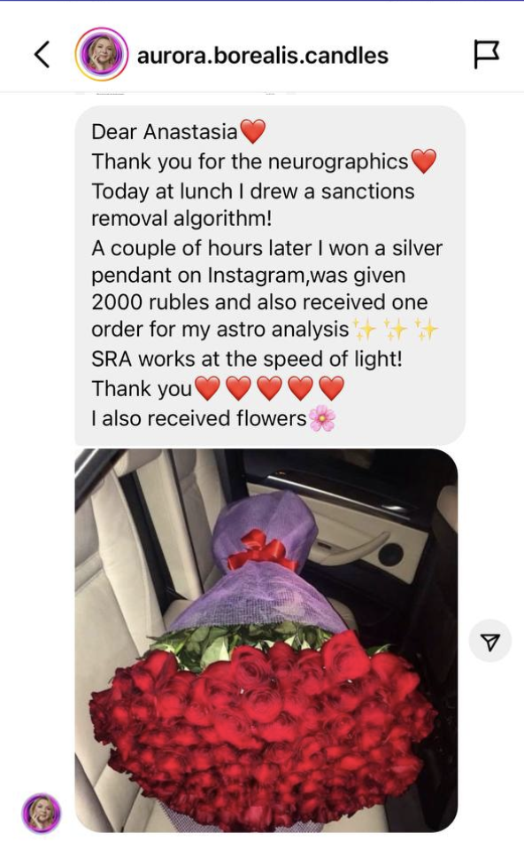
Task: Tap the 'I also received flowers' line
Action: (199, 418)
